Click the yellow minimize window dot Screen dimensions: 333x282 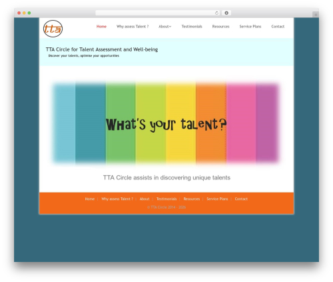24,13
